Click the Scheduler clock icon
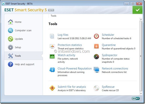The height and width of the screenshot is (104, 145). pos(96,36)
